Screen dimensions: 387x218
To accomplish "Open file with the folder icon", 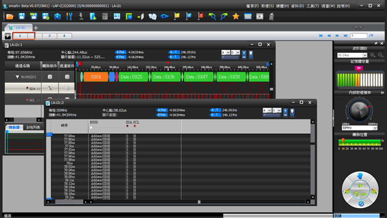I will [10, 16].
